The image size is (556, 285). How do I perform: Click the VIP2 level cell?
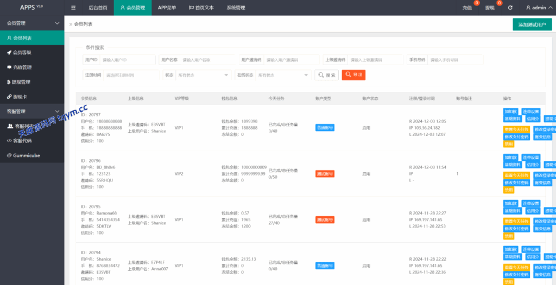179,174
